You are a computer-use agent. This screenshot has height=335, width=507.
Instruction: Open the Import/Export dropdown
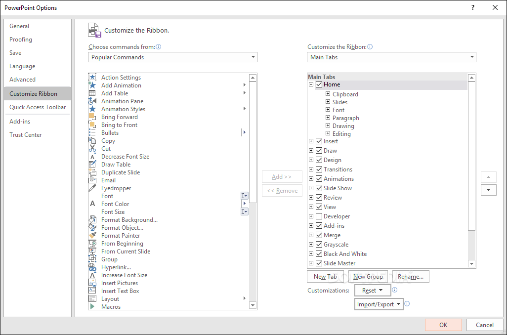point(379,304)
